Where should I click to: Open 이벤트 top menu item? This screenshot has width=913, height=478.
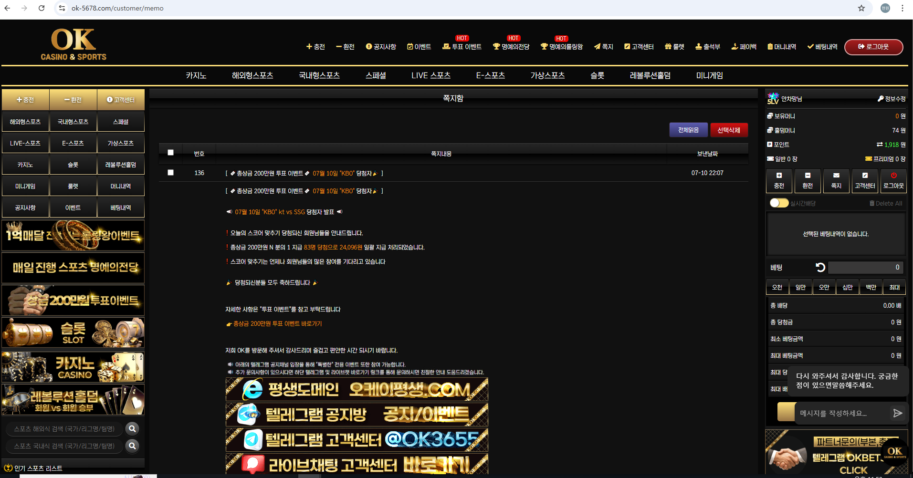pos(419,47)
